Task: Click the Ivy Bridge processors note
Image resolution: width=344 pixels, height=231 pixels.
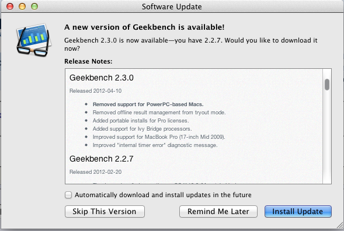Action: tap(142, 129)
